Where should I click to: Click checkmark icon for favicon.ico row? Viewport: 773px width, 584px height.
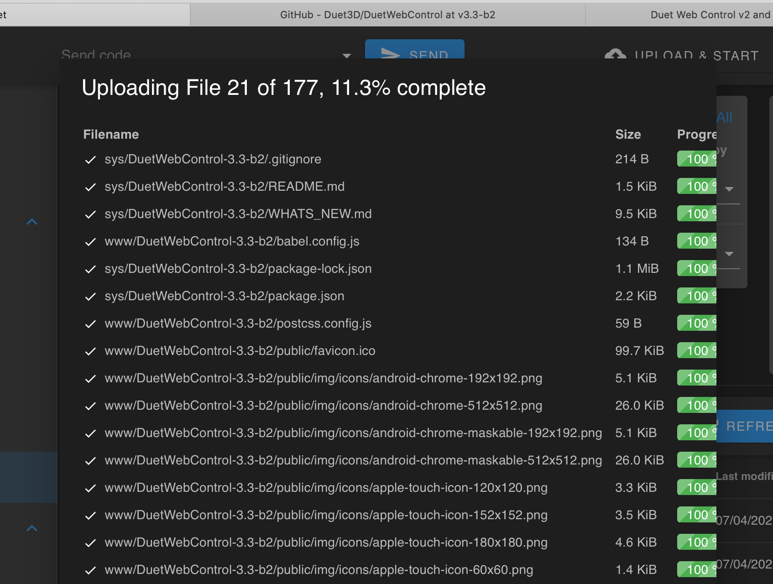click(x=90, y=351)
